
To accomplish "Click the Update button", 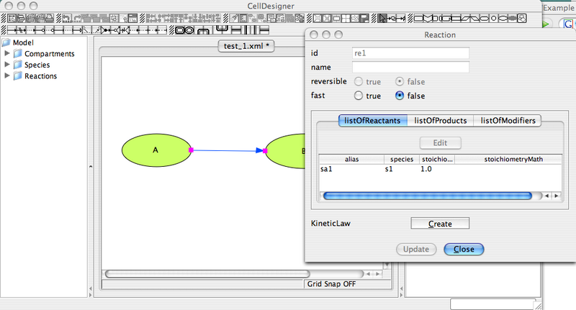I will click(x=416, y=249).
